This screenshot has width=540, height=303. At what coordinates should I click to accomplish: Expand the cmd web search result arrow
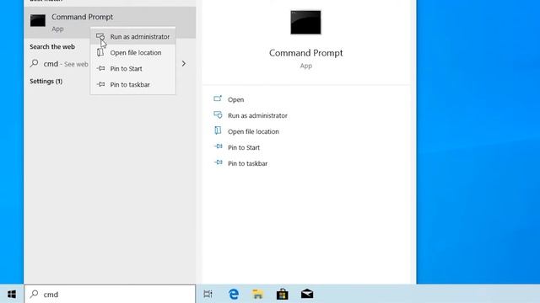[184, 64]
